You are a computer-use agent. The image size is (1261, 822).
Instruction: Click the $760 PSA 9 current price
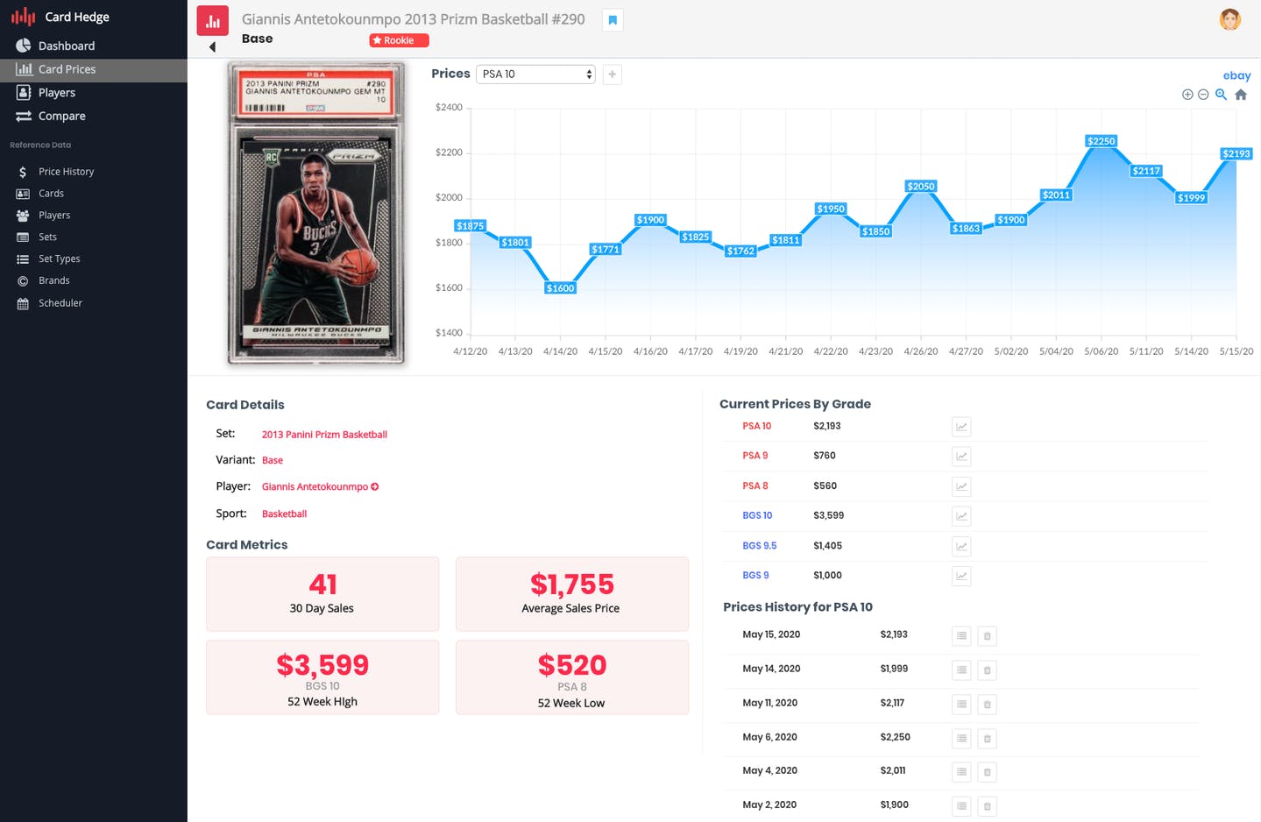pyautogui.click(x=825, y=456)
